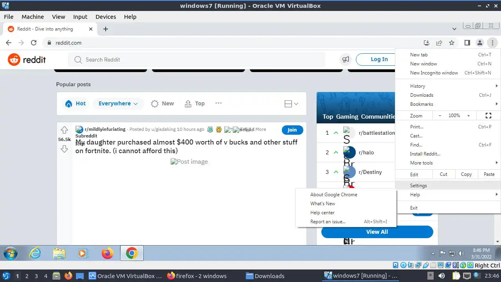The height and width of the screenshot is (282, 501).
Task: Upvote the mildlyinfuriating post
Action: point(65,130)
